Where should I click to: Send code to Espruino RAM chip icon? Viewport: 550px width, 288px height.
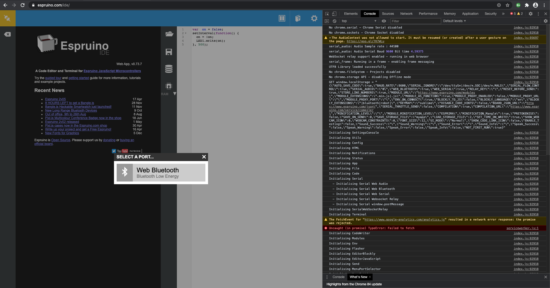point(169,86)
